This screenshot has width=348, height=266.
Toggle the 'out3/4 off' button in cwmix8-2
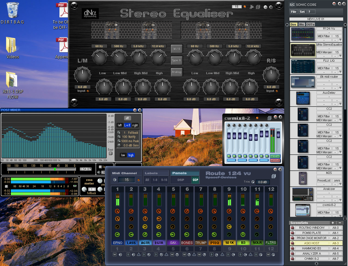click(275, 160)
